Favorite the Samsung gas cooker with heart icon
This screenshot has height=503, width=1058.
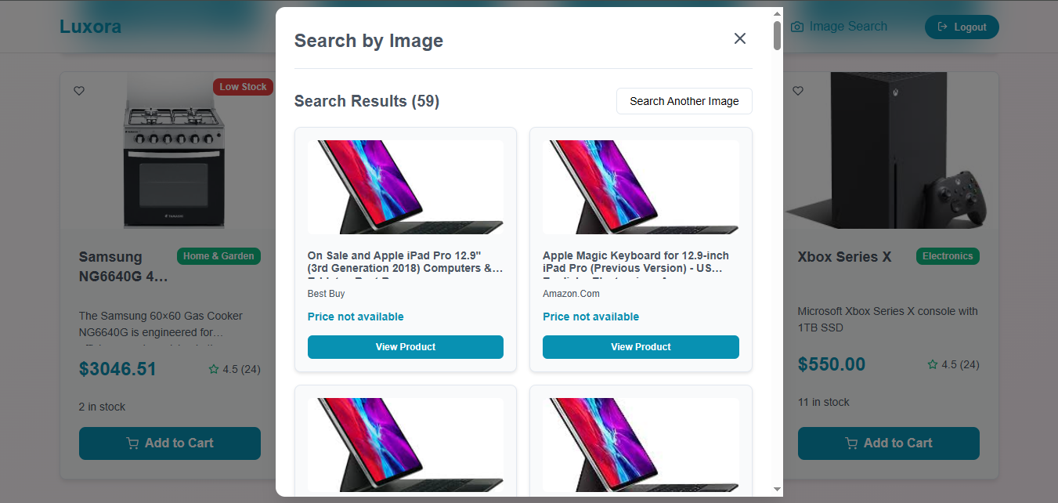tap(79, 91)
